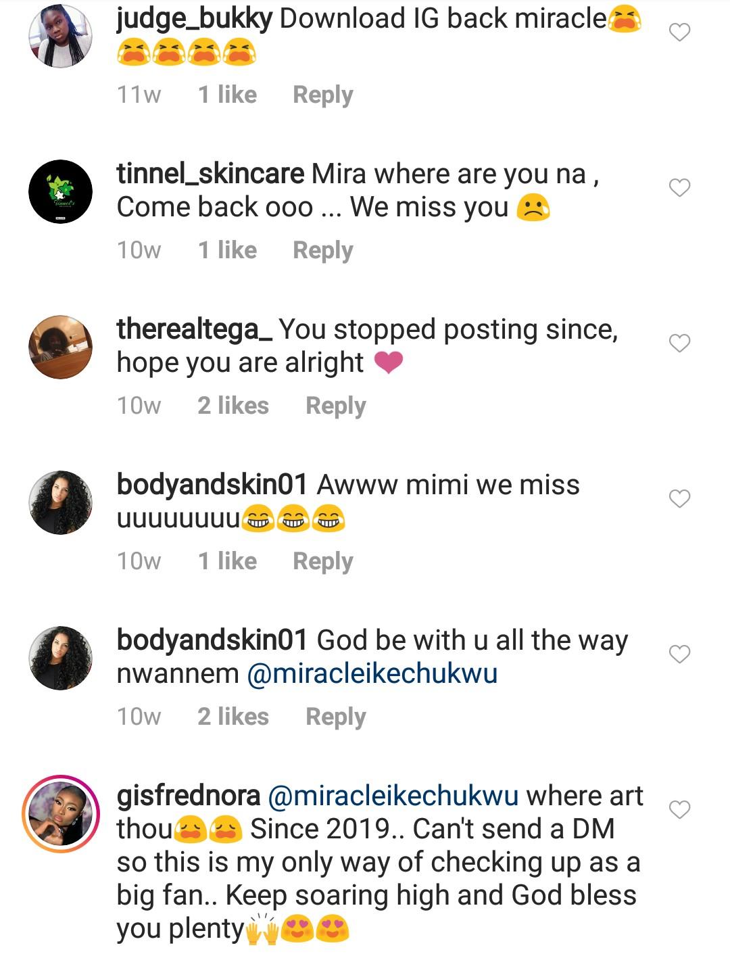730x956 pixels.
Task: Reply to bodyandskin01's 'God be with u' comment
Action: [335, 717]
